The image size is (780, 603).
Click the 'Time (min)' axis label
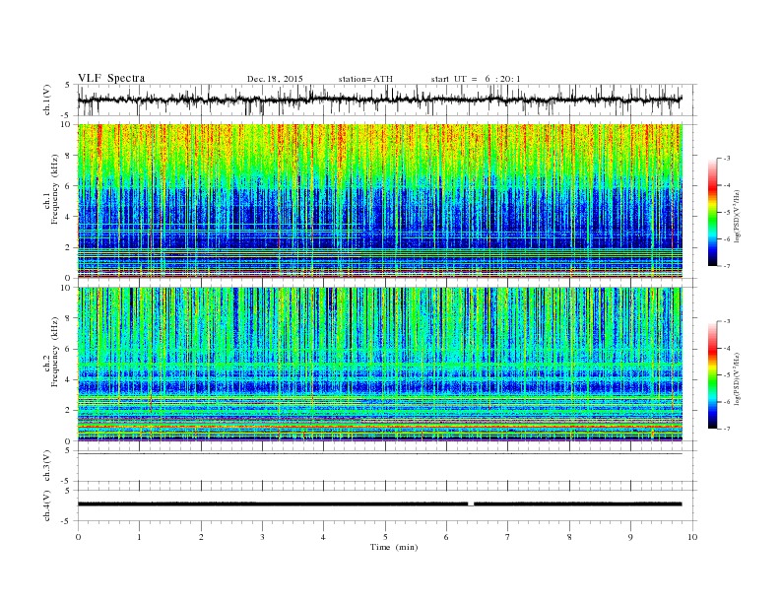[x=394, y=547]
